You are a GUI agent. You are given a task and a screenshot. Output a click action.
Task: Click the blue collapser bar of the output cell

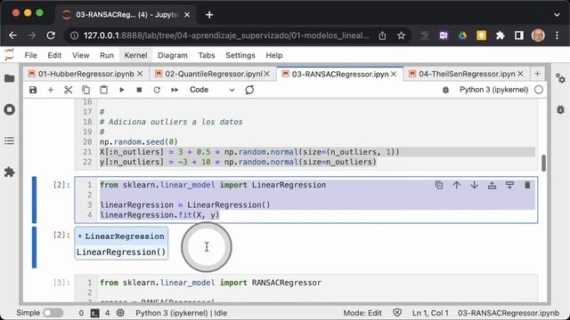(34, 247)
